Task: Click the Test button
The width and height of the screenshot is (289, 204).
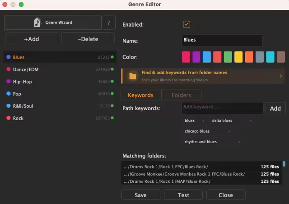Action: coord(183,195)
